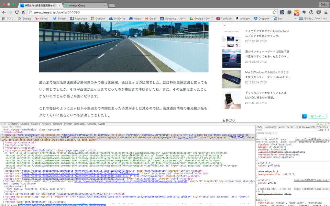
Task: Toggle the Google Analytics OFF extension
Action: coord(297,12)
